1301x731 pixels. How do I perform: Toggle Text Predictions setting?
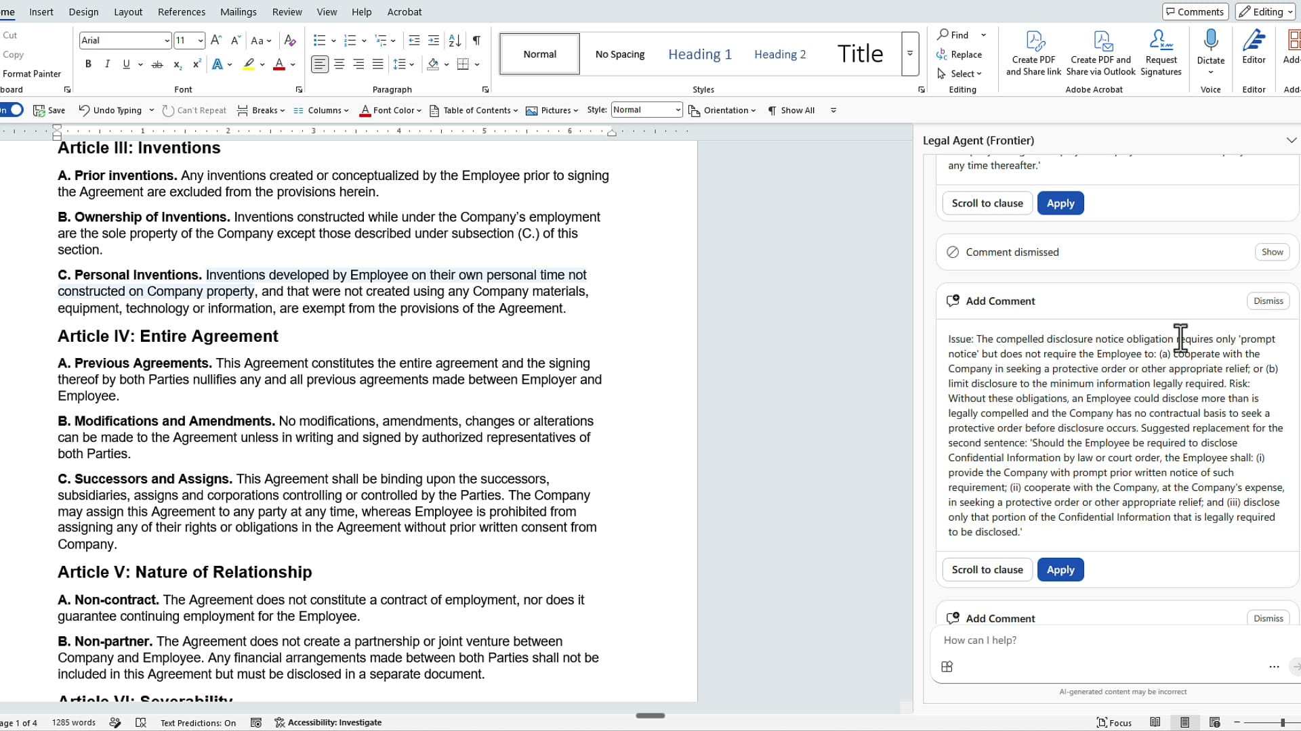[198, 722]
